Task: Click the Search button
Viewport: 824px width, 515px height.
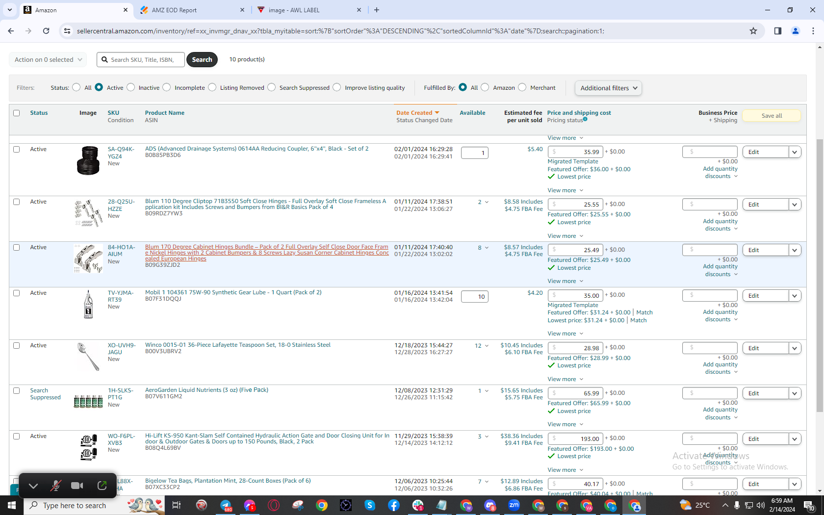Action: pos(202,60)
